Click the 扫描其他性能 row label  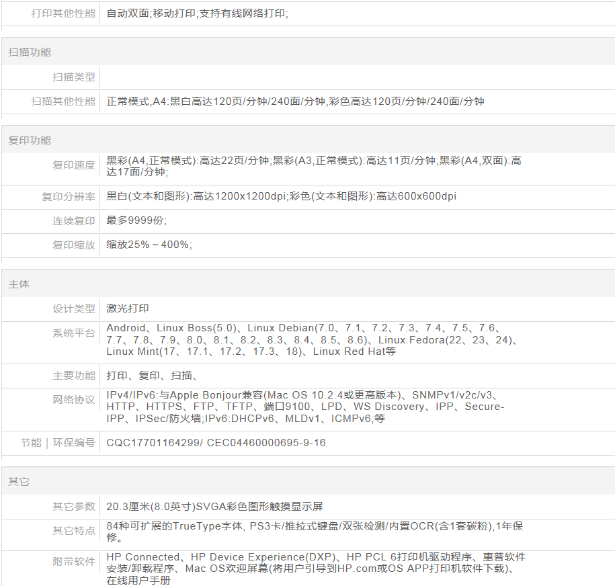point(63,101)
